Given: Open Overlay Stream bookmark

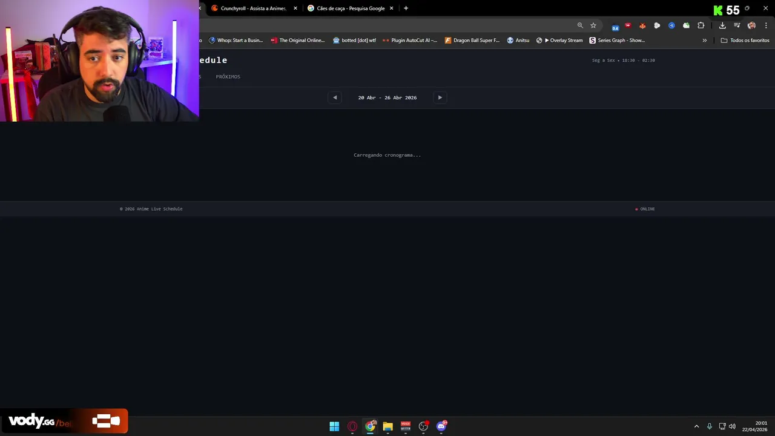Looking at the screenshot, I should pyautogui.click(x=559, y=41).
